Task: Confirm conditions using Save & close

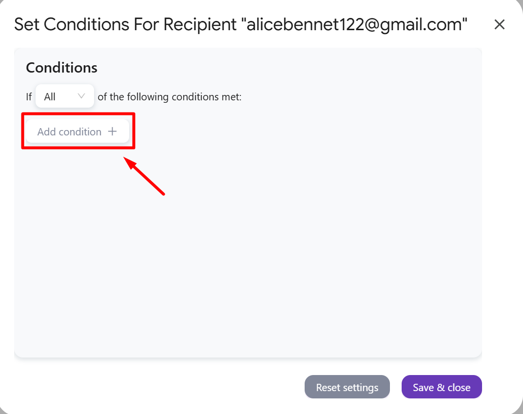Action: coord(441,387)
